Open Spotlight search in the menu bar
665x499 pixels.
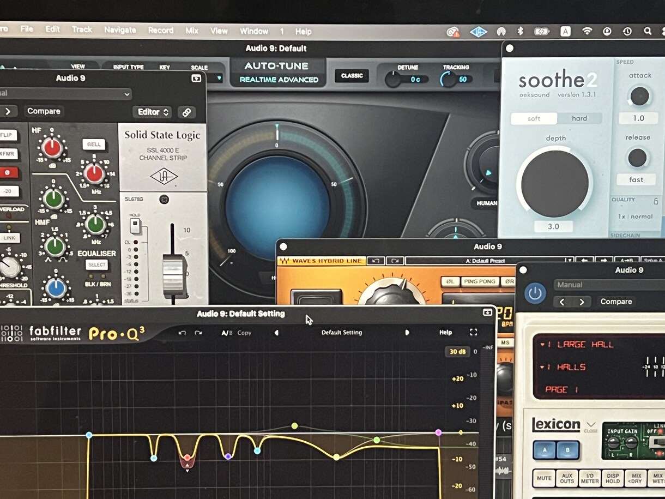coord(648,32)
